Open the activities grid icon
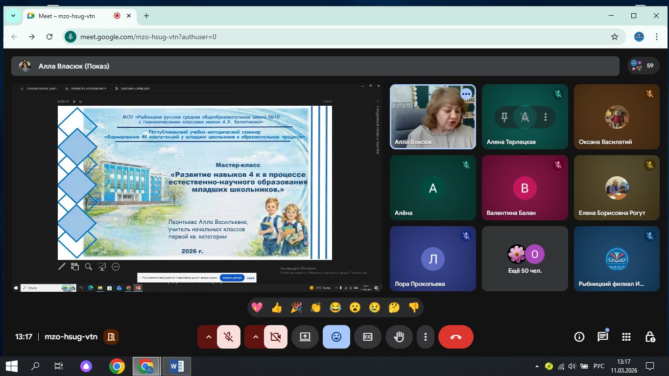This screenshot has height=376, width=669. (x=626, y=337)
